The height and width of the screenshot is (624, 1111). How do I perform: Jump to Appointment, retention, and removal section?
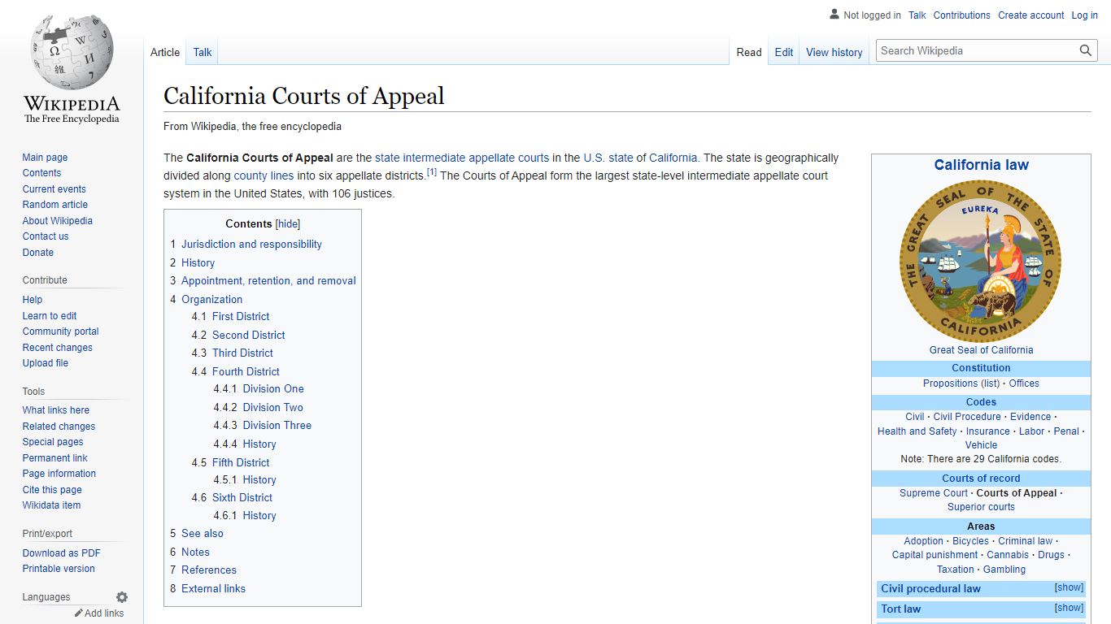(268, 281)
